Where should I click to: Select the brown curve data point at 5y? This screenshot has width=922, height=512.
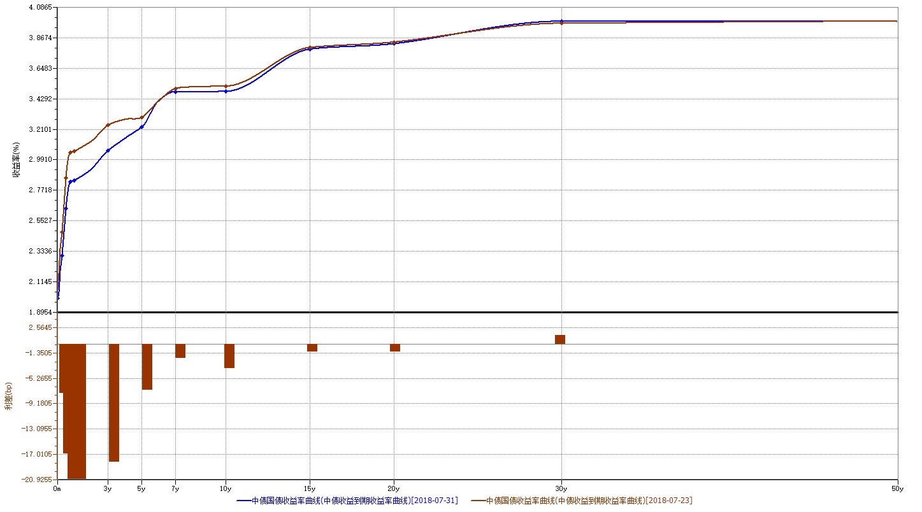141,118
